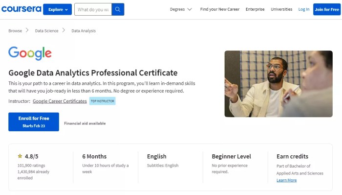Open the Data Science breadcrumb
The height and width of the screenshot is (195, 342).
tap(47, 31)
